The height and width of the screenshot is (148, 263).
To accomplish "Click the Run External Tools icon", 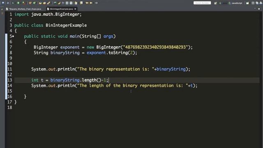I will [x=24, y=3].
